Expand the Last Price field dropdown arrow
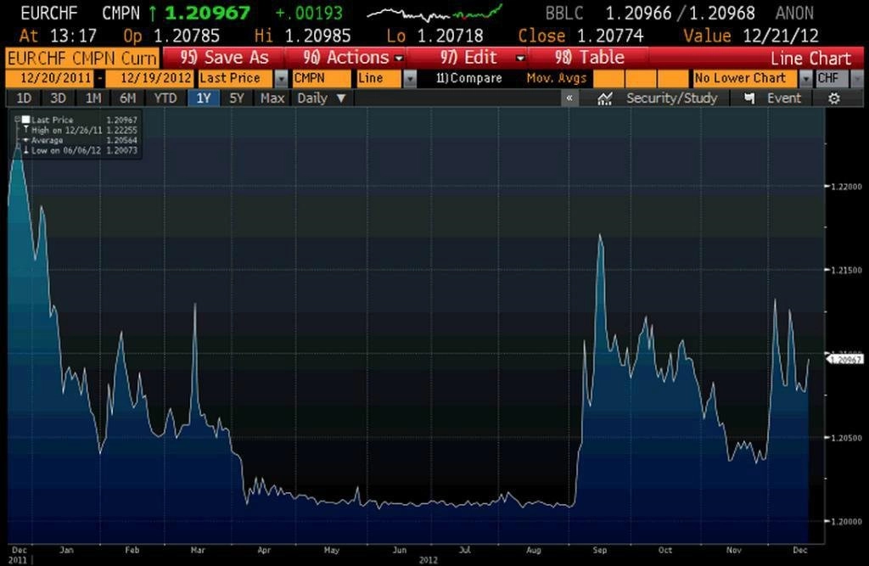Image resolution: width=869 pixels, height=566 pixels. click(x=281, y=79)
